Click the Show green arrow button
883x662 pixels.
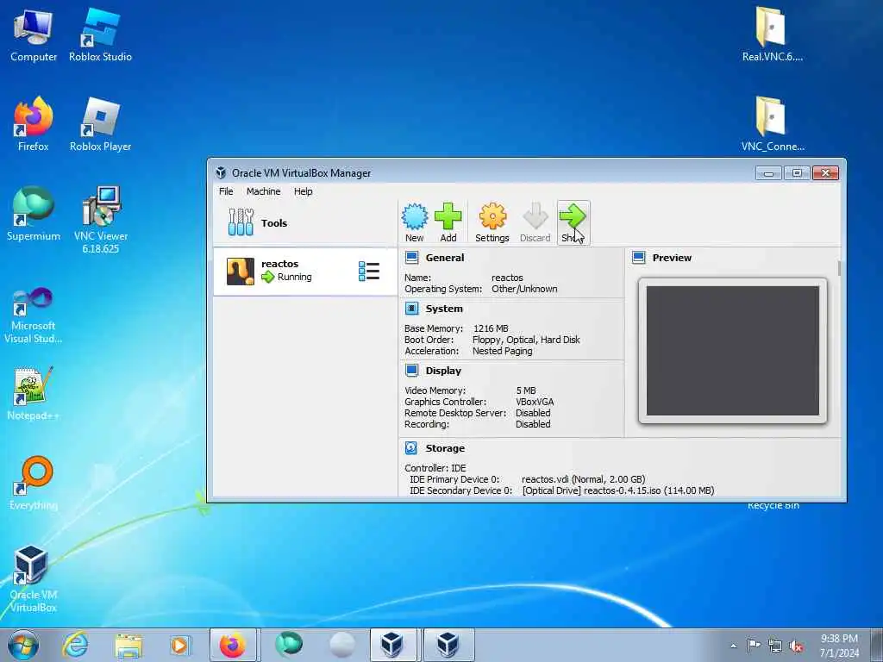click(x=573, y=222)
